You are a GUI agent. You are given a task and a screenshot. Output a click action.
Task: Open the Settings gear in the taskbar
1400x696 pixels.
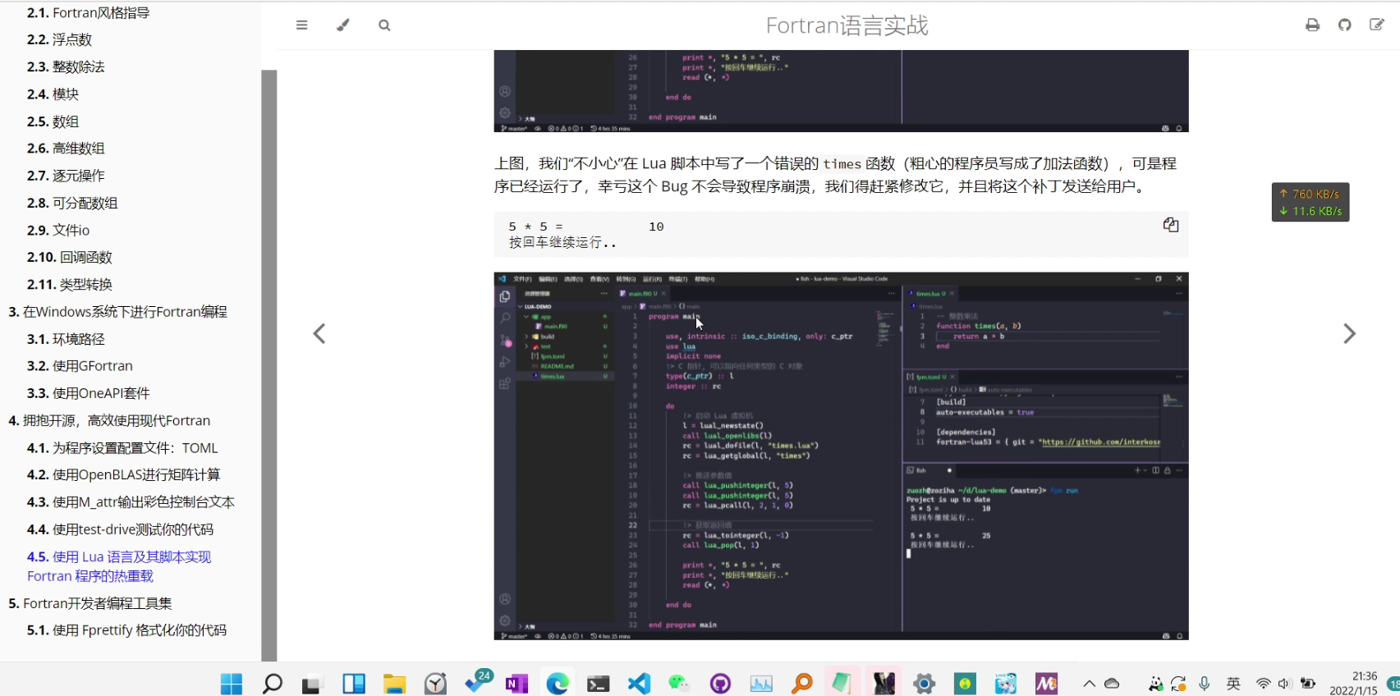pos(925,684)
